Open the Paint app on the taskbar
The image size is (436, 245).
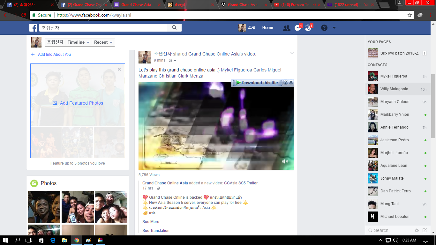pyautogui.click(x=88, y=240)
